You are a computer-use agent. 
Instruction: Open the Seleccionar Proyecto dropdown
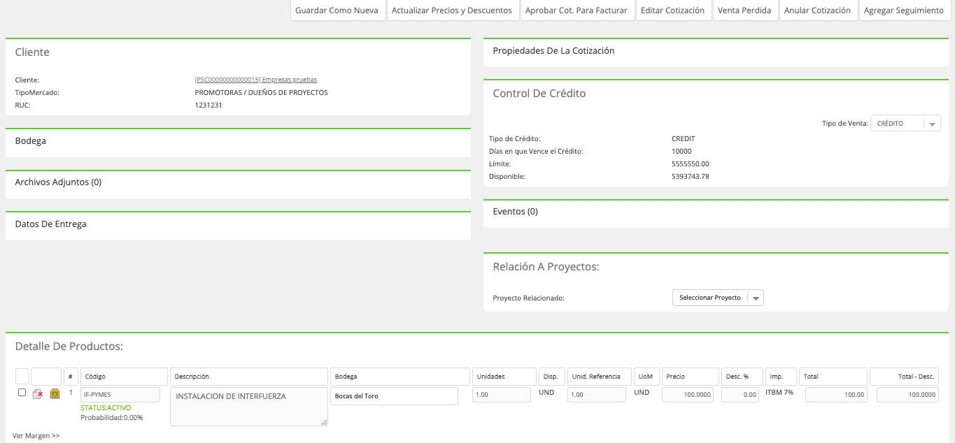click(718, 298)
